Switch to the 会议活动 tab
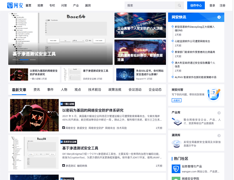Image resolution: width=234 pixels, height=180 pixels. (x=135, y=90)
